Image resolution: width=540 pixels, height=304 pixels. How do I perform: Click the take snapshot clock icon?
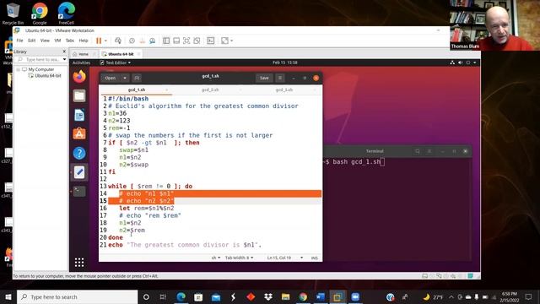pos(132,41)
